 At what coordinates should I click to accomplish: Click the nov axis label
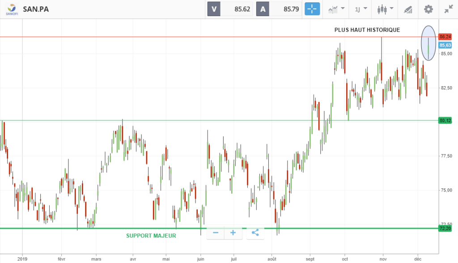(x=383, y=259)
